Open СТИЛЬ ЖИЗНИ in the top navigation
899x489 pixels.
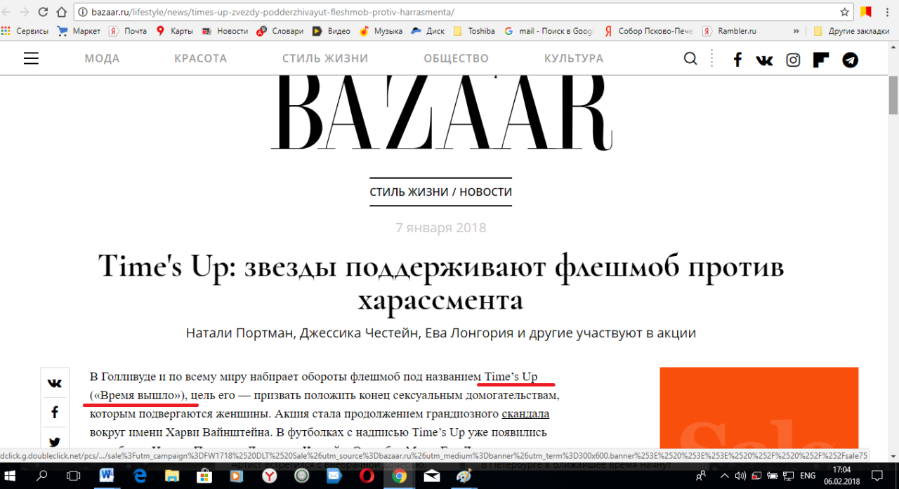325,59
